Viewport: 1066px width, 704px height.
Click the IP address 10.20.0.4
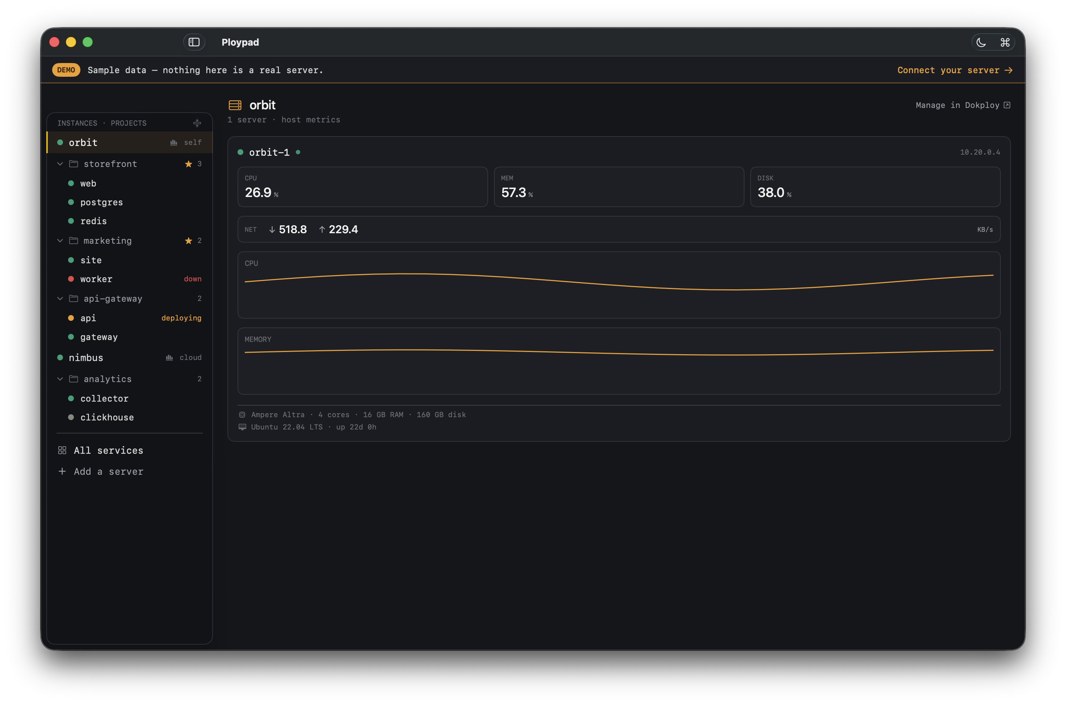(x=980, y=153)
